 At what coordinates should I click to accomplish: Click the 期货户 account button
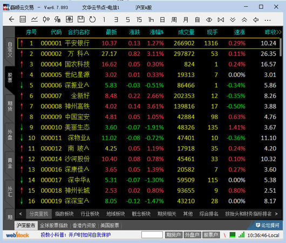pos(174,235)
